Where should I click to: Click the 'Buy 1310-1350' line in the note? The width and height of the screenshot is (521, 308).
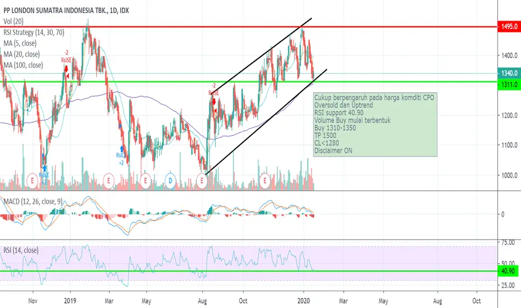tap(335, 128)
